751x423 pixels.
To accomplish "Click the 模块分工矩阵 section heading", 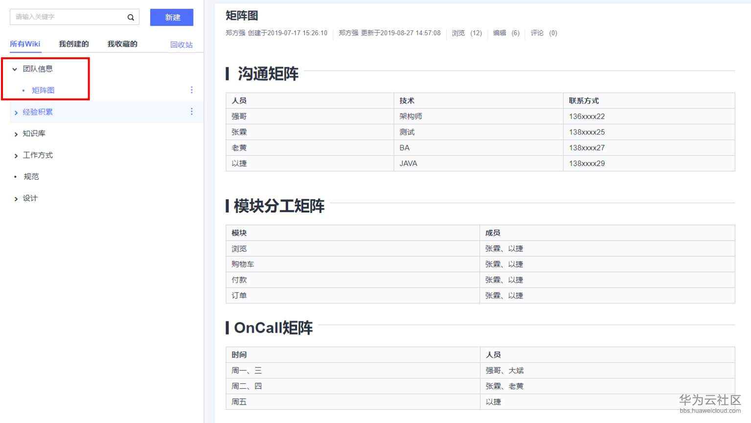I will 279,206.
